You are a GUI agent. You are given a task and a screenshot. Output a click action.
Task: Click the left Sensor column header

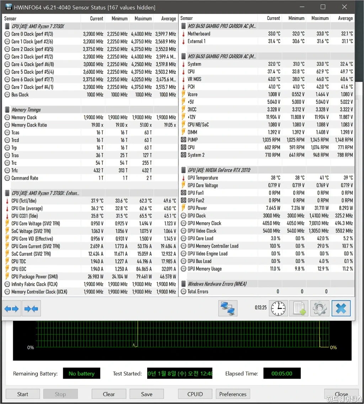(42, 19)
